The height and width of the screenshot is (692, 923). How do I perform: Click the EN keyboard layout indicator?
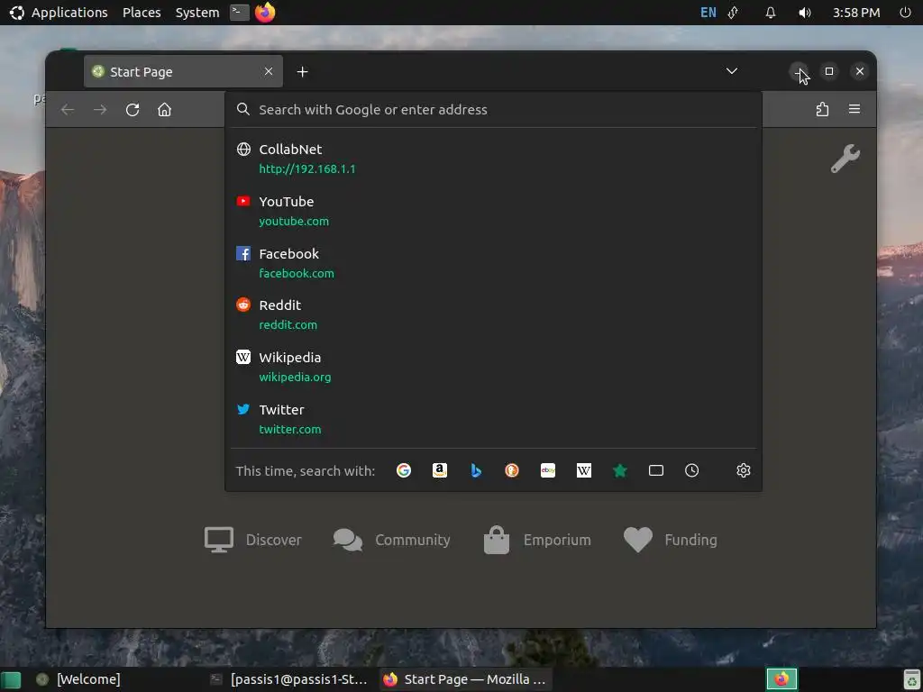708,13
